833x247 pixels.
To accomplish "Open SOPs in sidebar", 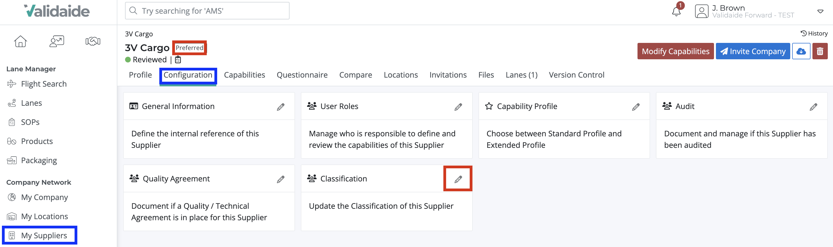I will coord(23,122).
